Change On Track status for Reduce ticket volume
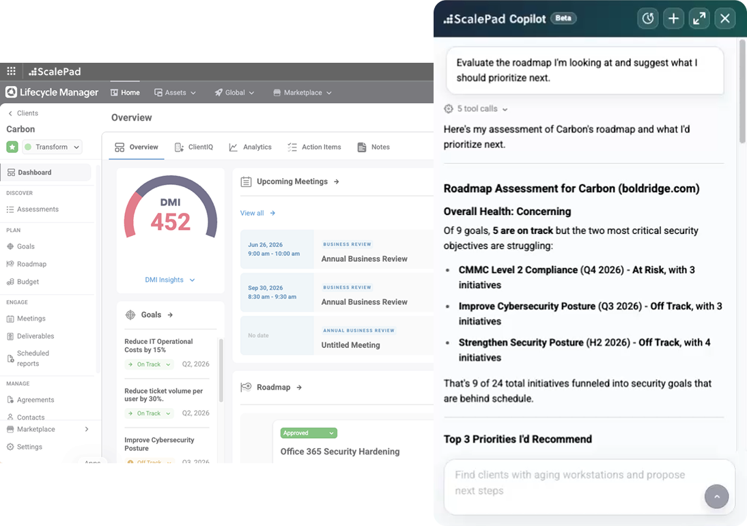Viewport: 747px width, 526px height. [150, 413]
